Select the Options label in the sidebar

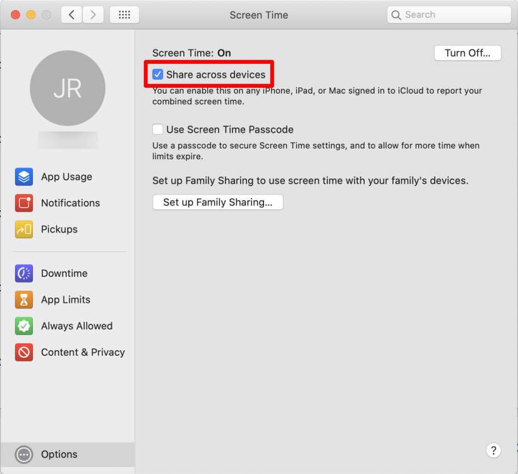click(59, 454)
